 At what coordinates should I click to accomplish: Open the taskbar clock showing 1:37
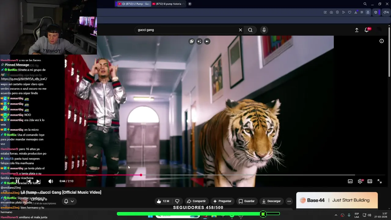point(381,215)
